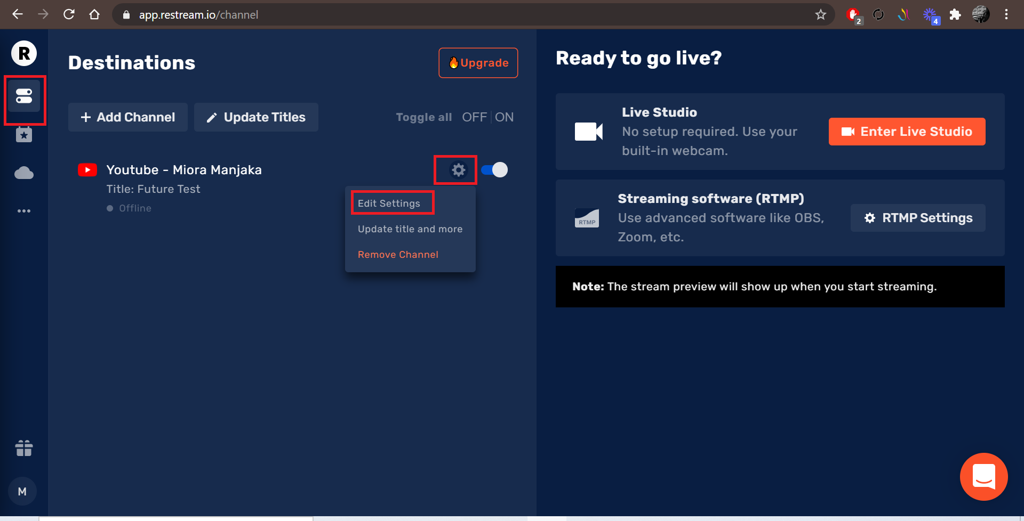The image size is (1024, 521).
Task: Toggle all channels OFF
Action: click(474, 117)
